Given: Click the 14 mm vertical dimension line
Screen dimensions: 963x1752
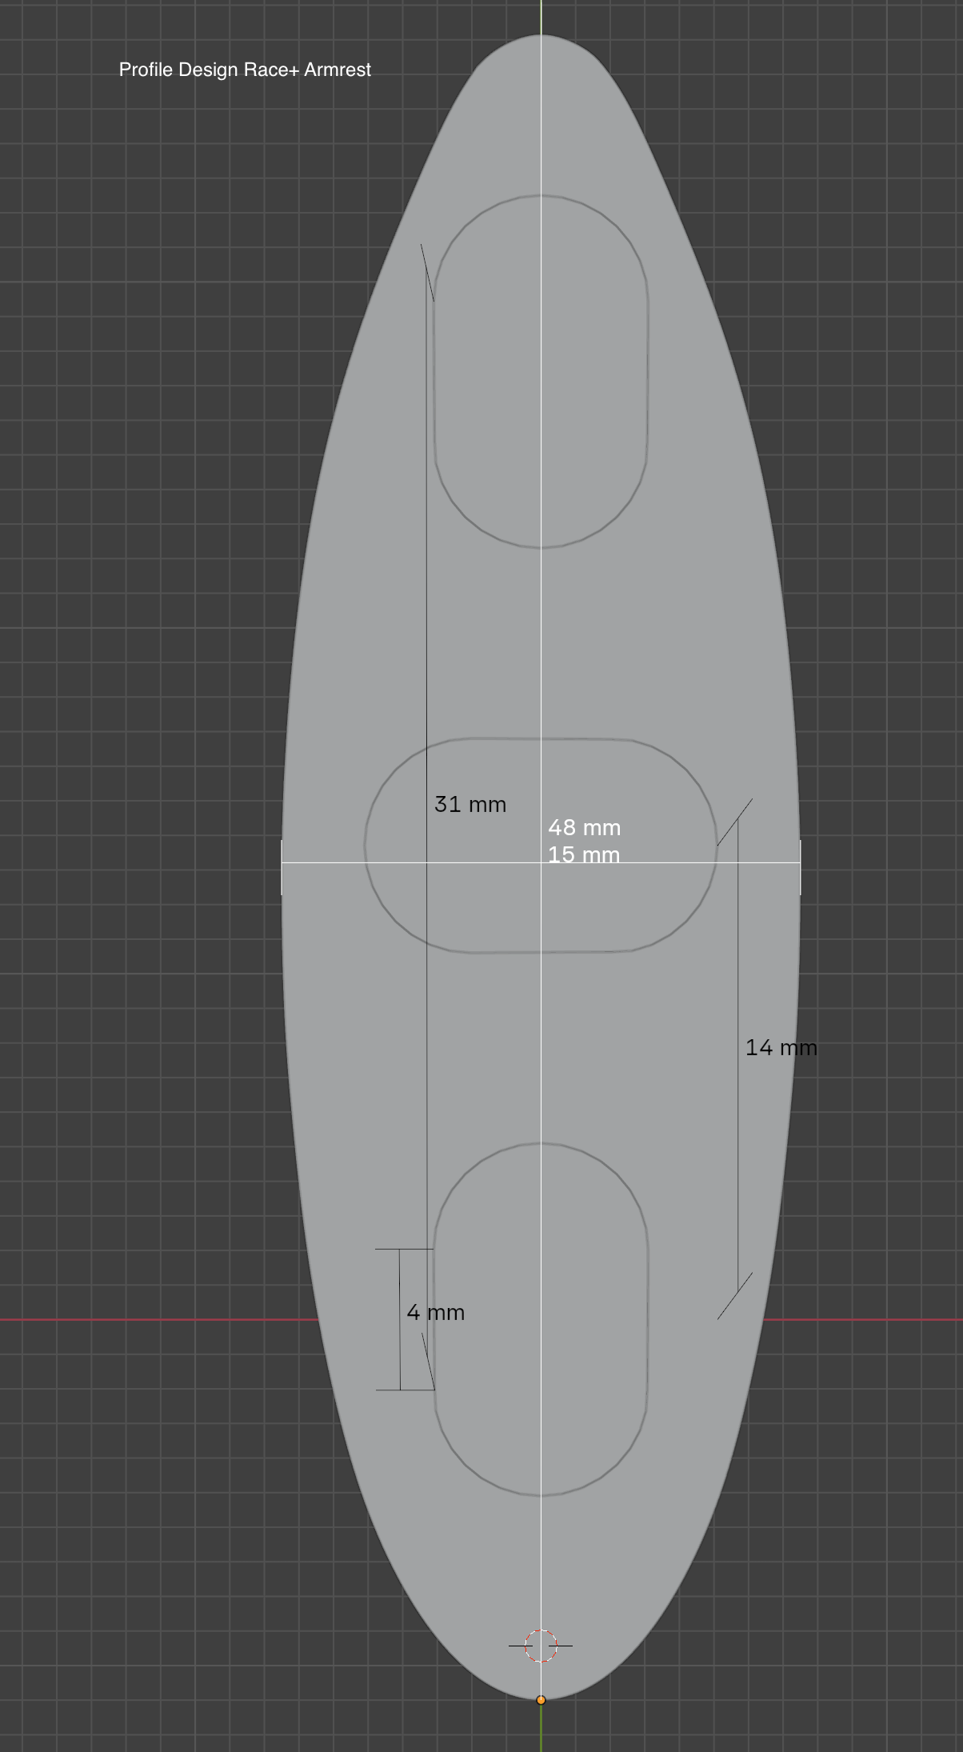Looking at the screenshot, I should coord(737,1160).
